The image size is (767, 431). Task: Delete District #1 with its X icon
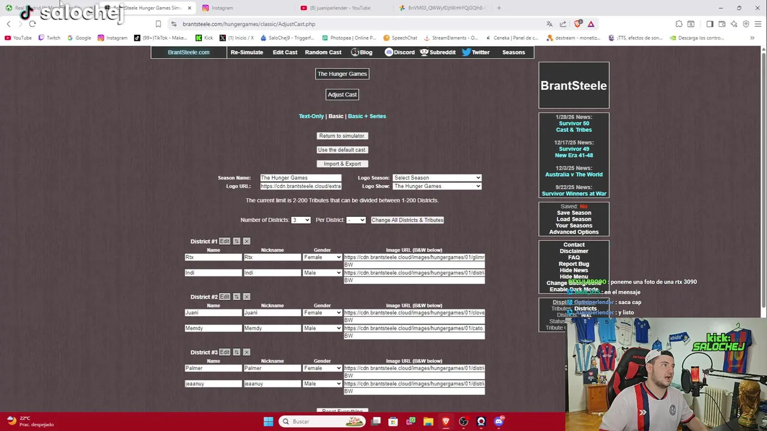246,241
